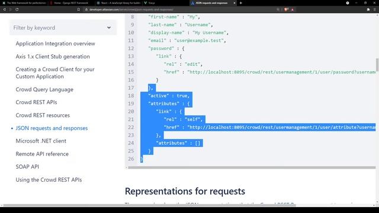Open Creating a Crowd Client for your Custom Application
Image resolution: width=379 pixels, height=213 pixels.
[x=55, y=73]
